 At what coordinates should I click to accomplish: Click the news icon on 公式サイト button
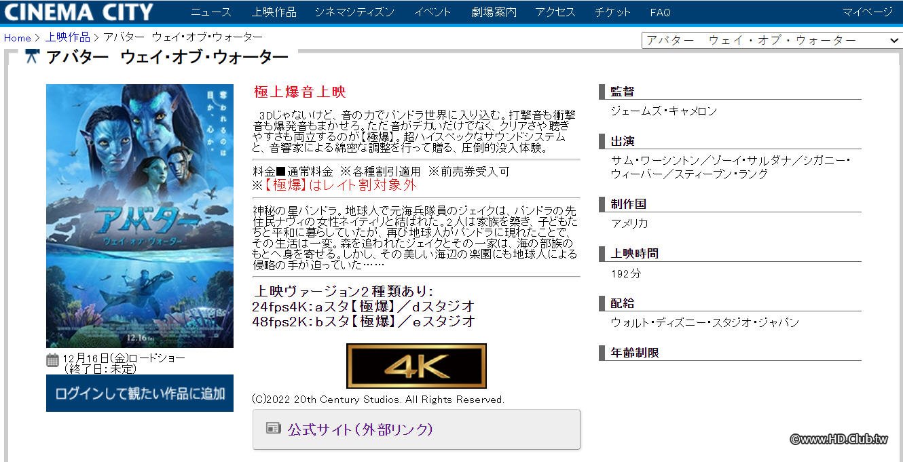(x=273, y=429)
